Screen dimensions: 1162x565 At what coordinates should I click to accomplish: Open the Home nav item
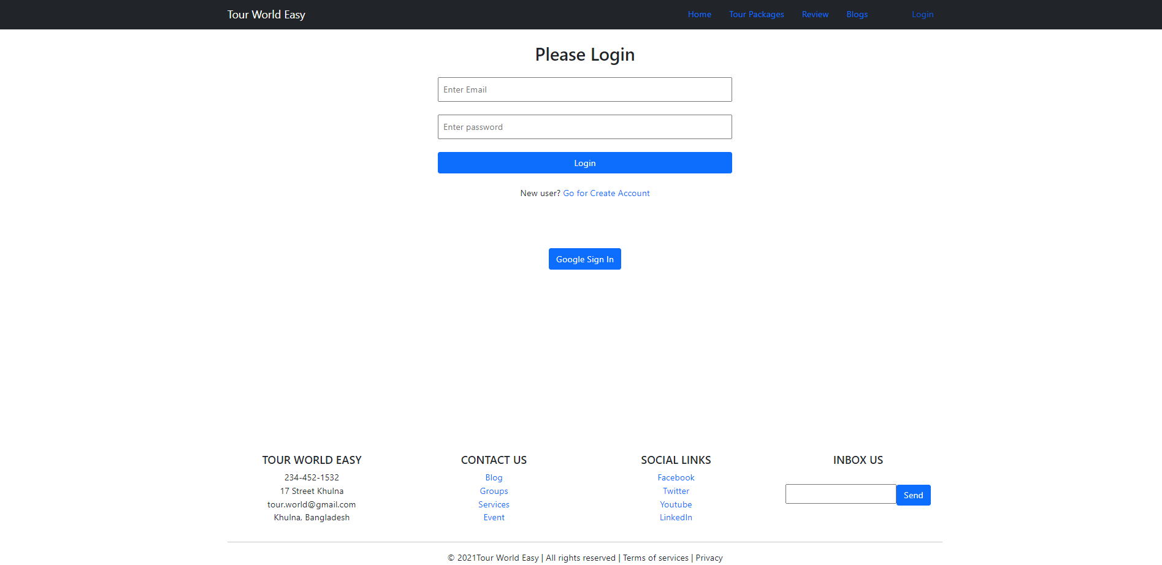(699, 14)
